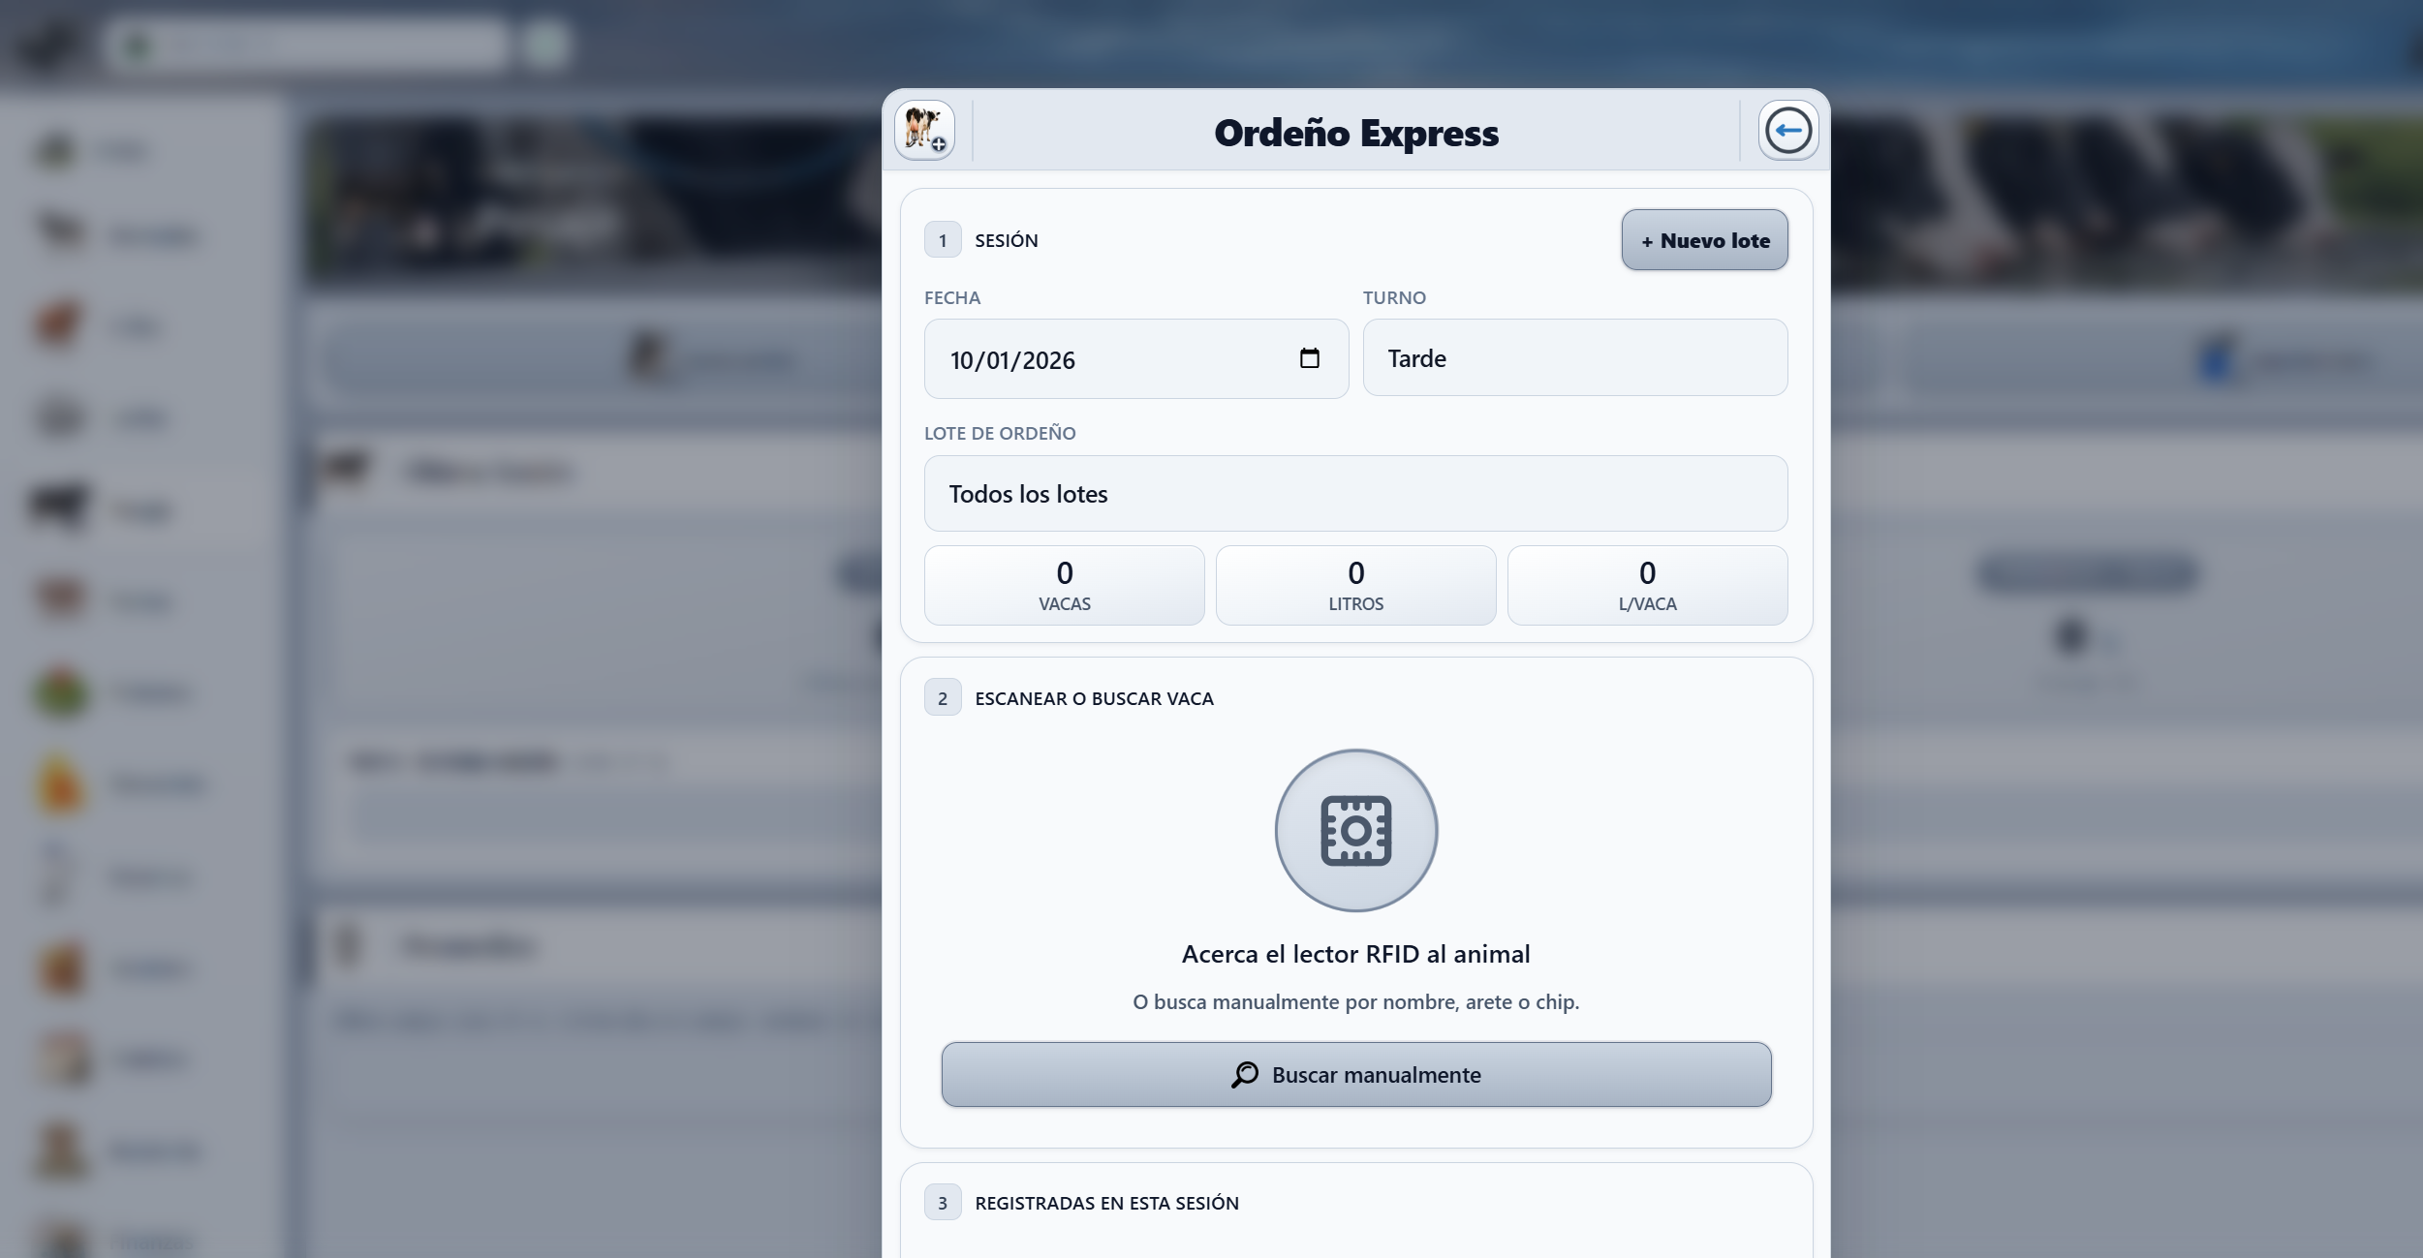Go back using the arrow icon
The height and width of the screenshot is (1258, 2423).
pos(1787,130)
